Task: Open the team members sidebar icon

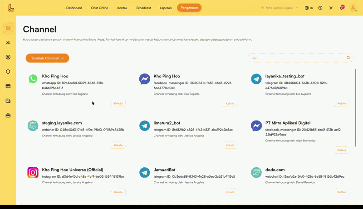Action: click(x=8, y=43)
